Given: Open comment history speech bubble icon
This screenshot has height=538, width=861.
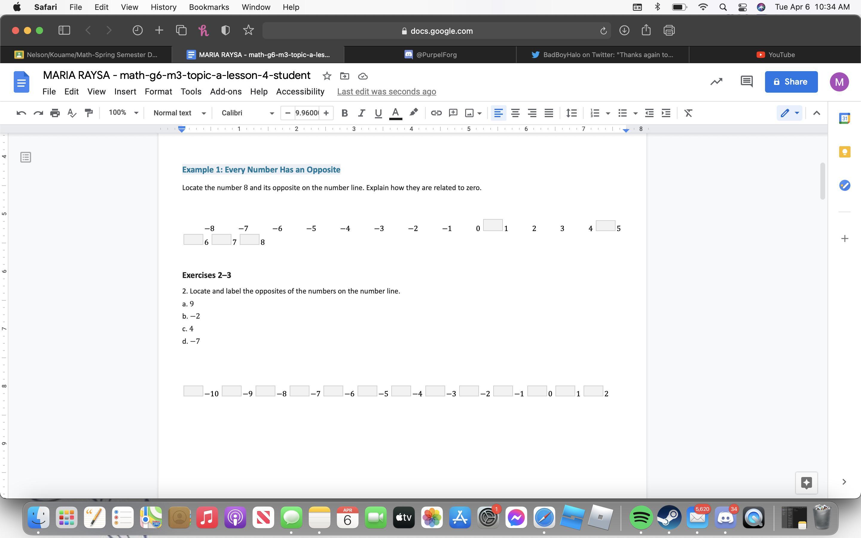Looking at the screenshot, I should pyautogui.click(x=746, y=82).
